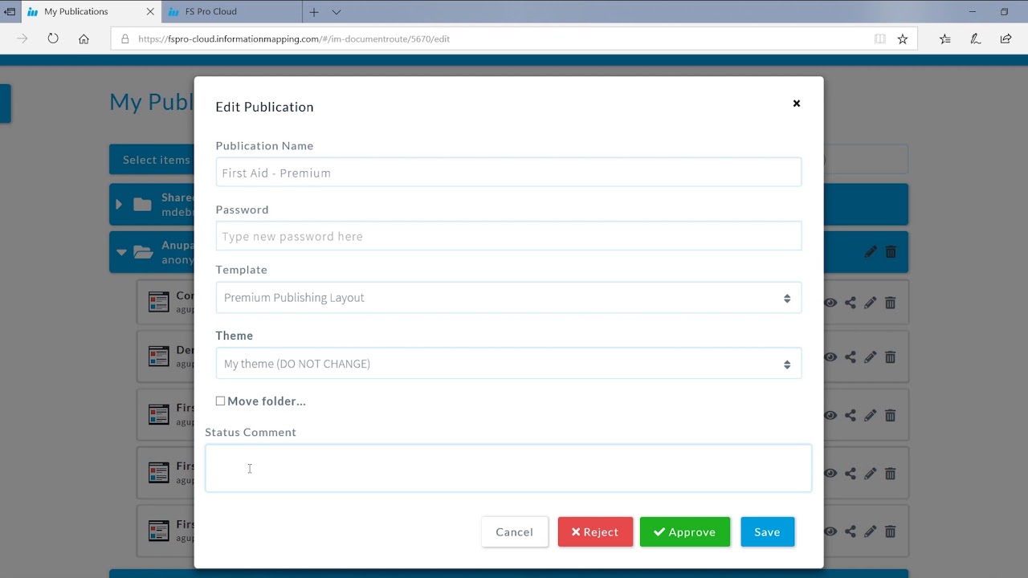Delete the Anupa folder with trash icon
Screen dimensions: 1028x578
891,252
